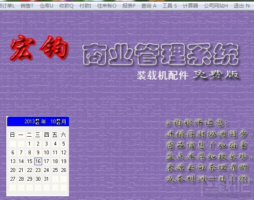Open the 查询 A menu
254x200 pixels.
coord(149,6)
